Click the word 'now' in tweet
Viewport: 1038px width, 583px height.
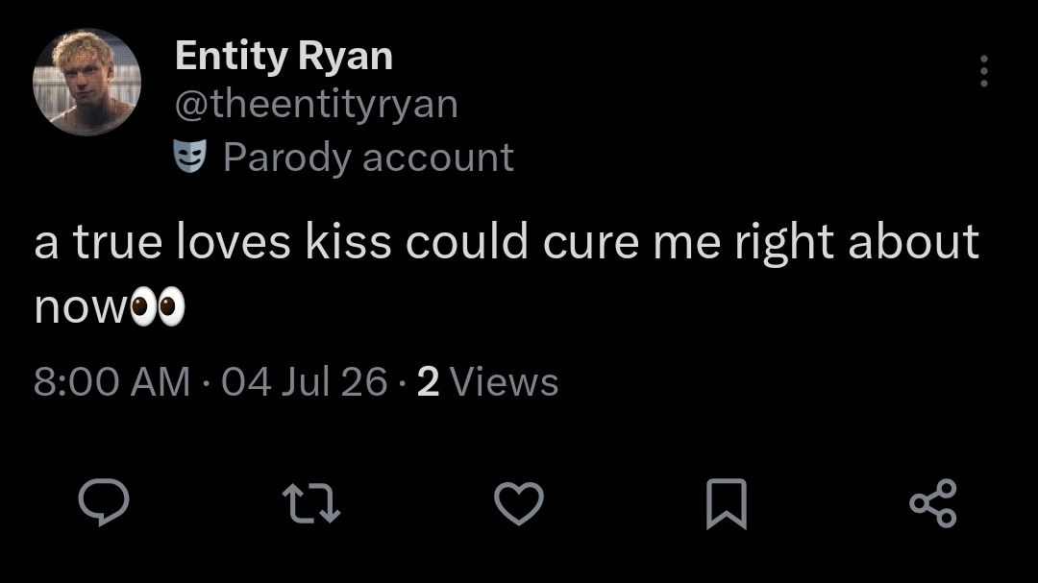81,308
